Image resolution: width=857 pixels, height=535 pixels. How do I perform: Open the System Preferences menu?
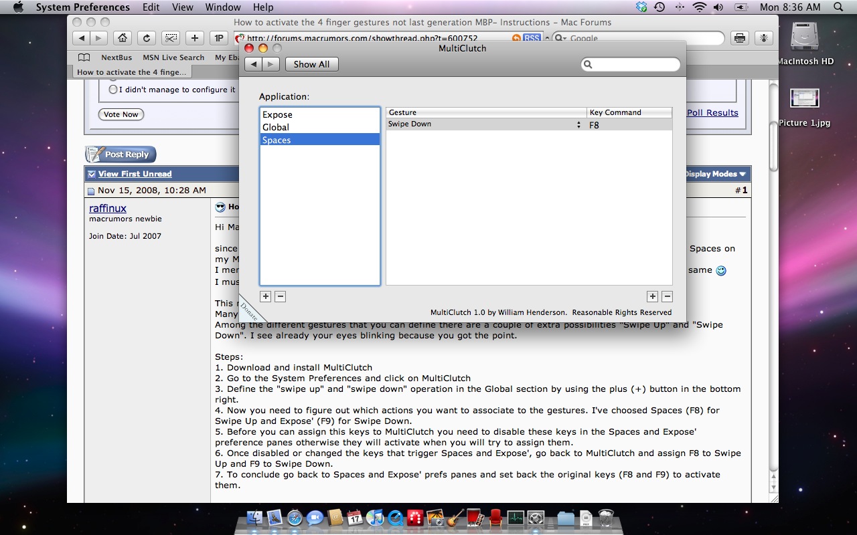(82, 7)
